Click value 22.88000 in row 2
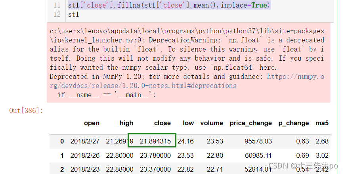This screenshot has width=344, height=174. click(120, 169)
